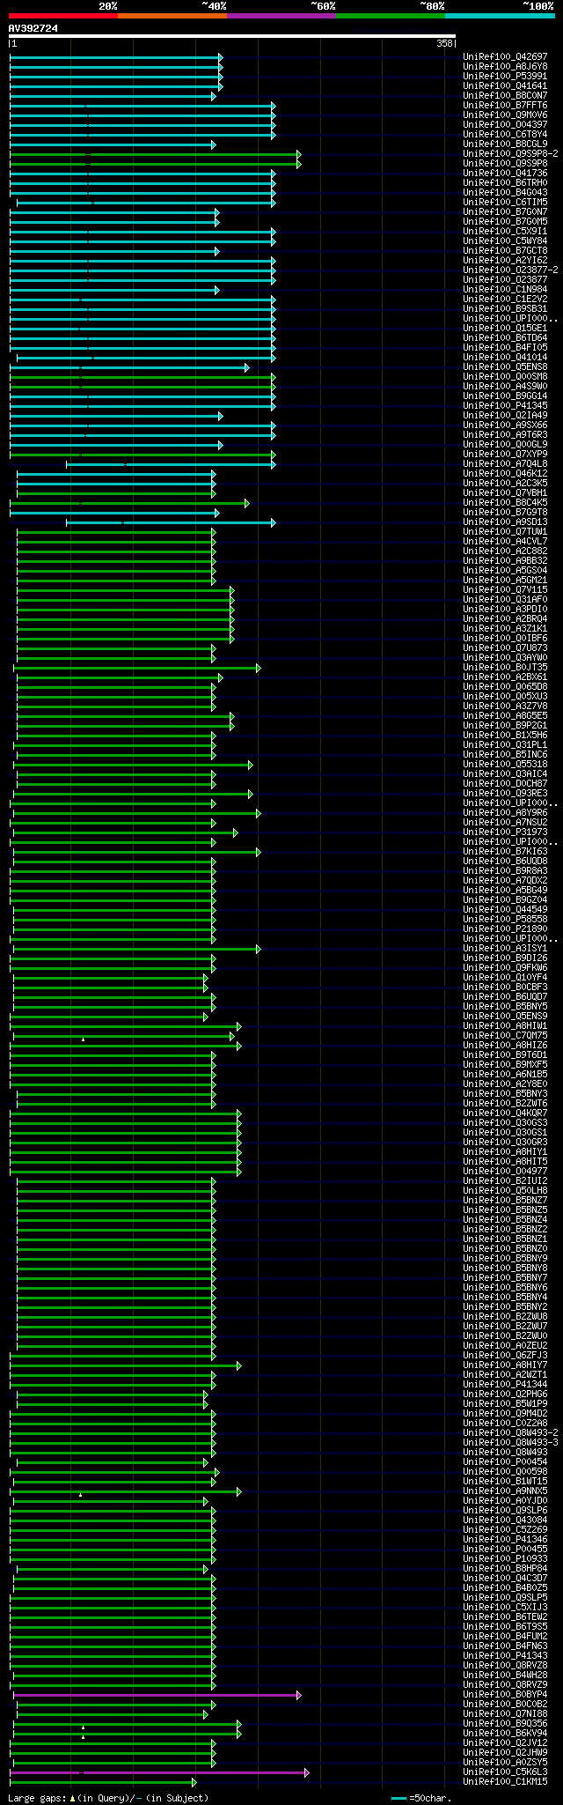Select label UniRef100_A3PDI0

505,610
